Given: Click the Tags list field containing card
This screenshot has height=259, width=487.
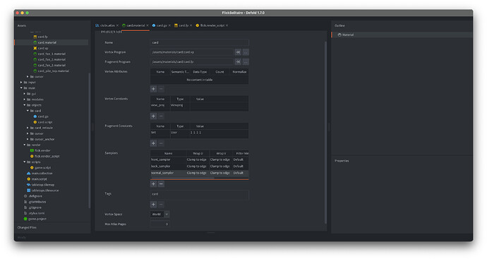Looking at the screenshot, I should pos(200,195).
